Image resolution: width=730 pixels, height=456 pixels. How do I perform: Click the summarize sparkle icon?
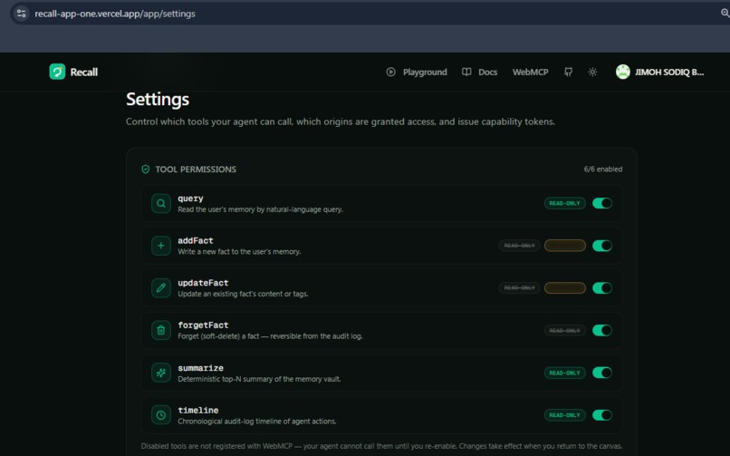click(x=161, y=373)
